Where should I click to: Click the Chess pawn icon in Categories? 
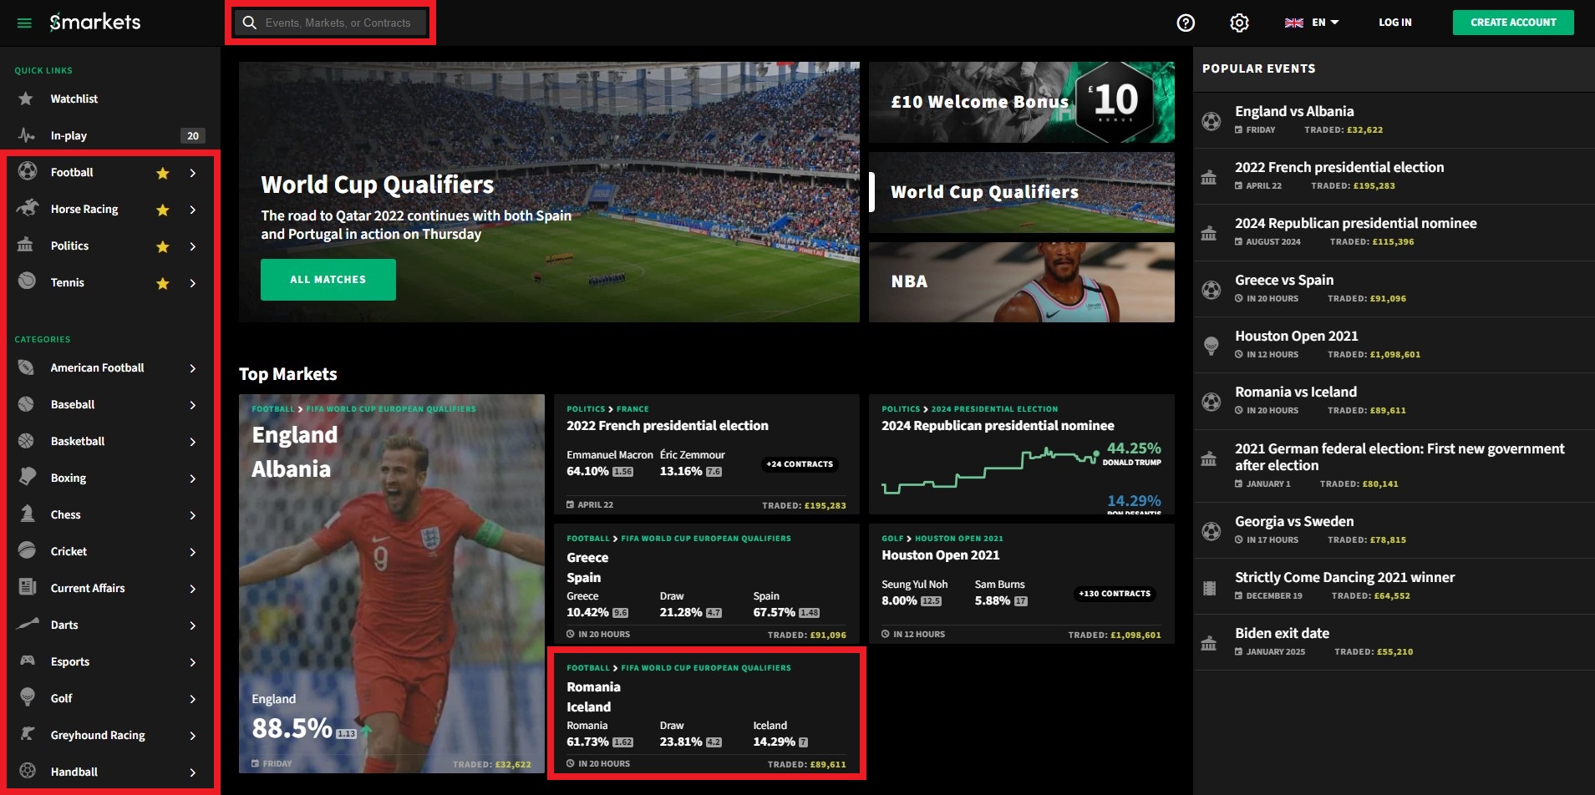[x=28, y=514]
